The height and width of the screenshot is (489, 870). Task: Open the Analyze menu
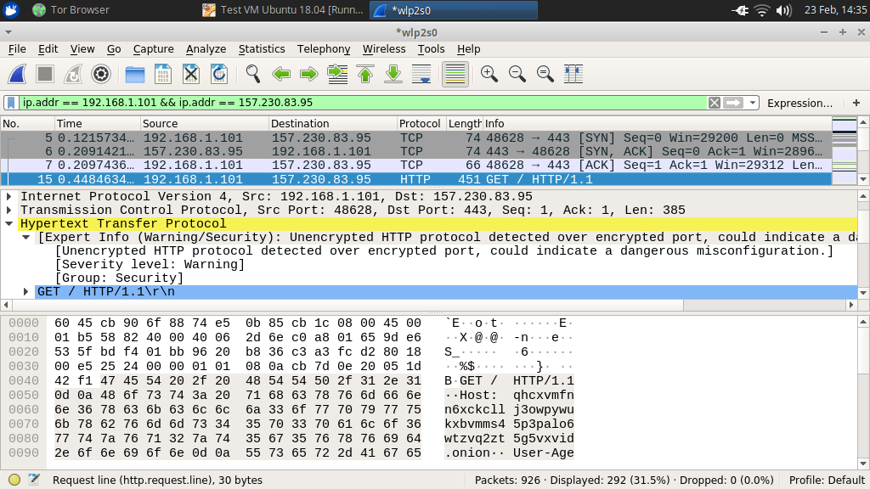[206, 48]
